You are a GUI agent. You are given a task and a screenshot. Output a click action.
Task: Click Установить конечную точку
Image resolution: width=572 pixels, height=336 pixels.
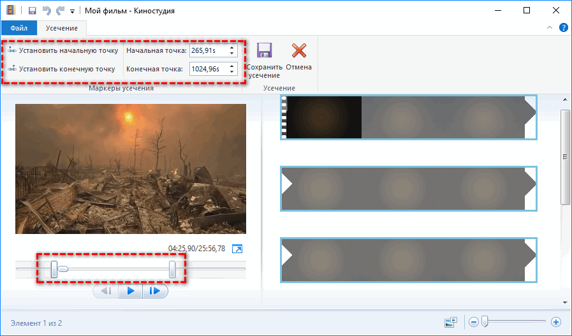point(61,69)
